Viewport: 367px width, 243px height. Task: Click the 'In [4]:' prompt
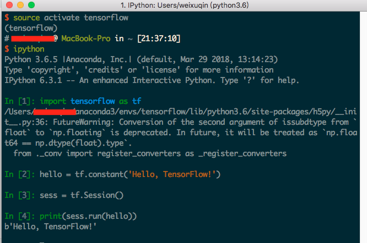tap(20, 216)
